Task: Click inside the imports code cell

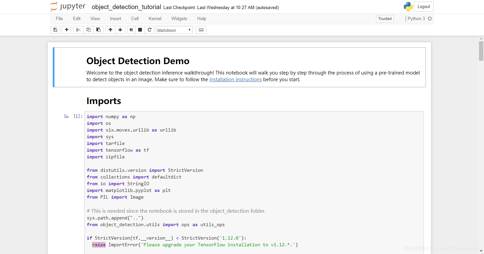Action: click(x=254, y=183)
